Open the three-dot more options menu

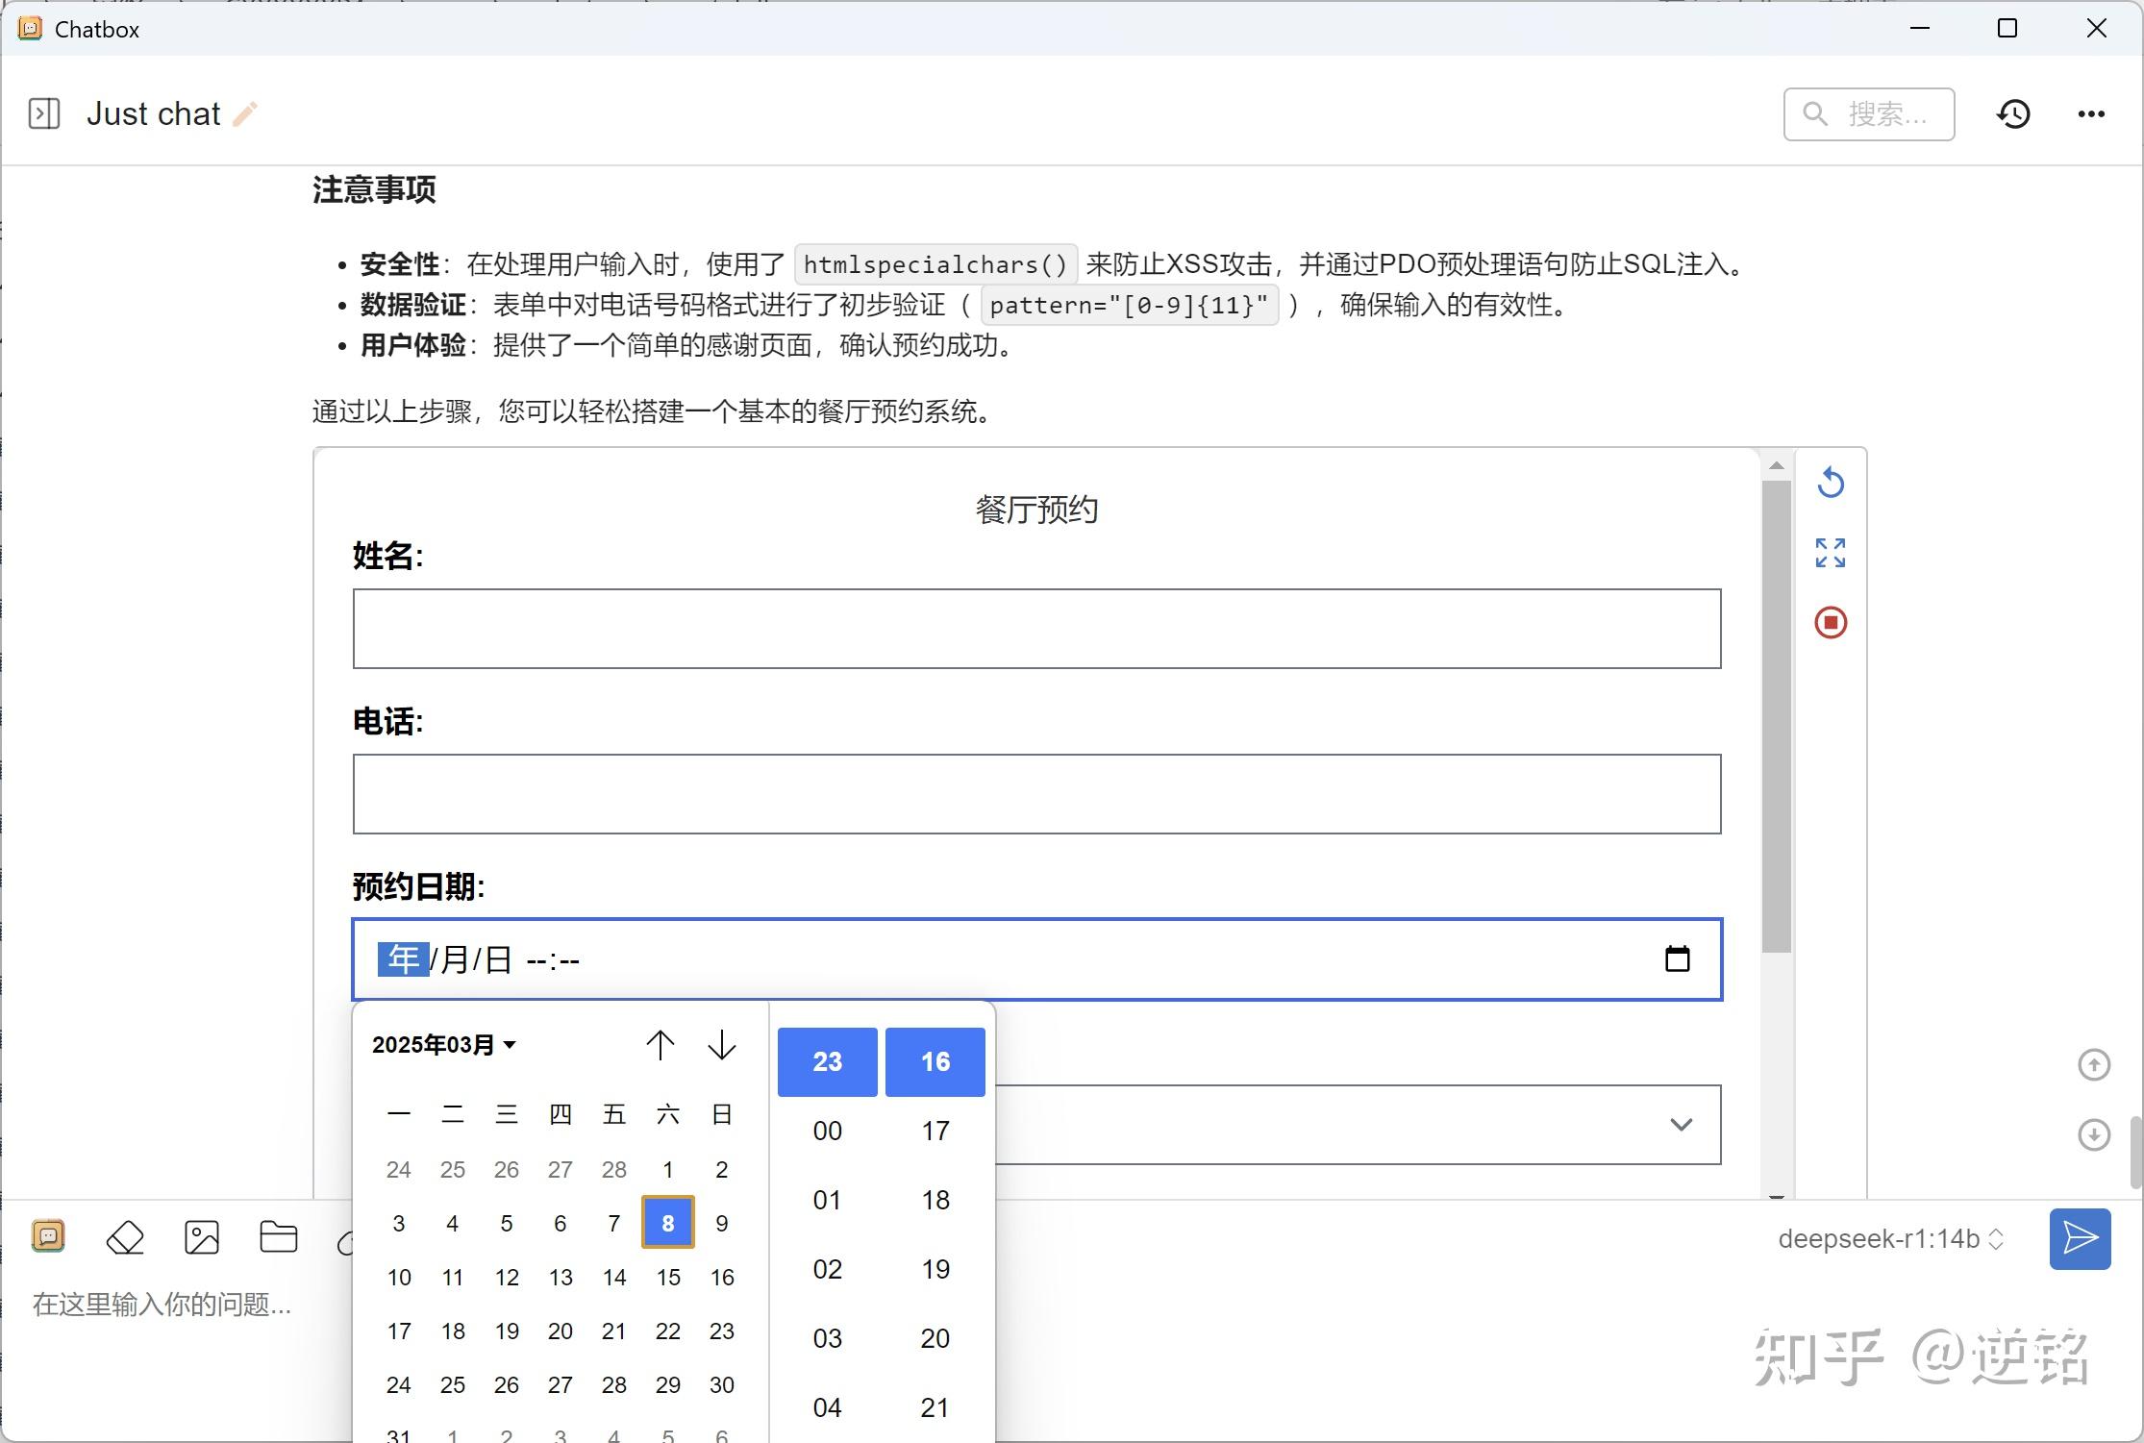coord(2091,113)
